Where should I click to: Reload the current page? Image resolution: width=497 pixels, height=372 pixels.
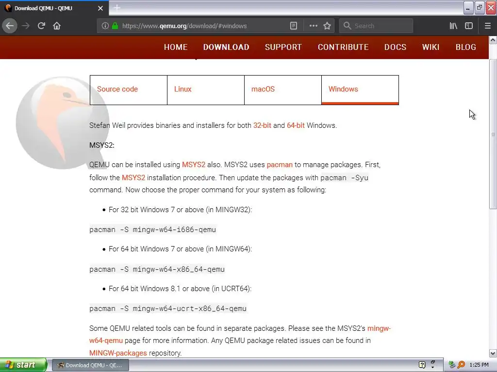coord(41,26)
